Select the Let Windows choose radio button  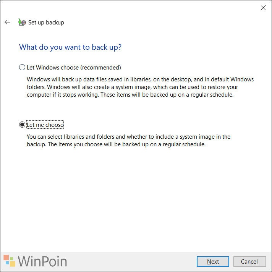tap(22, 67)
